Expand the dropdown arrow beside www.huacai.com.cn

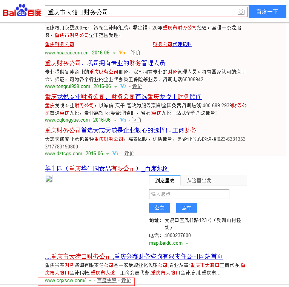[114, 53]
